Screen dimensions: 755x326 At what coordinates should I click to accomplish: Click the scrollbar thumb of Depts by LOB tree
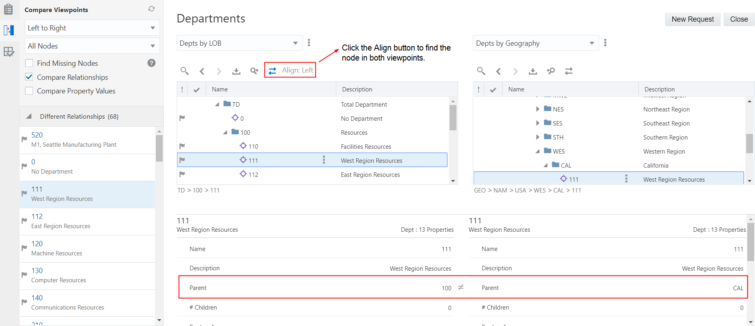[453, 117]
